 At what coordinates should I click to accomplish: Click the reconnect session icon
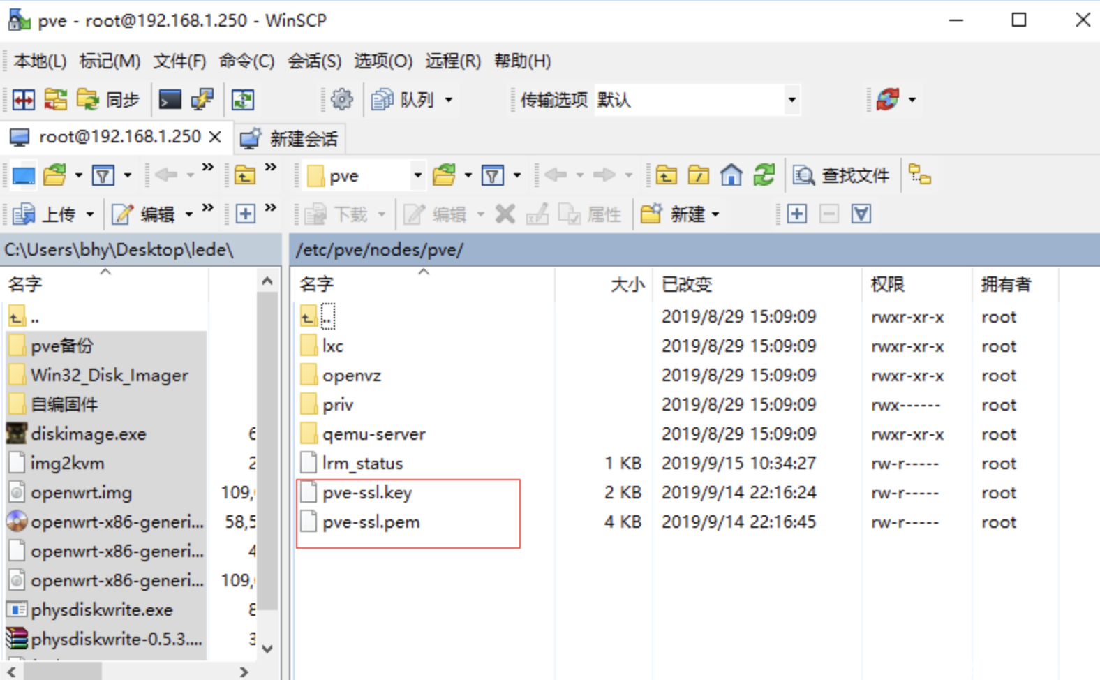click(x=888, y=100)
